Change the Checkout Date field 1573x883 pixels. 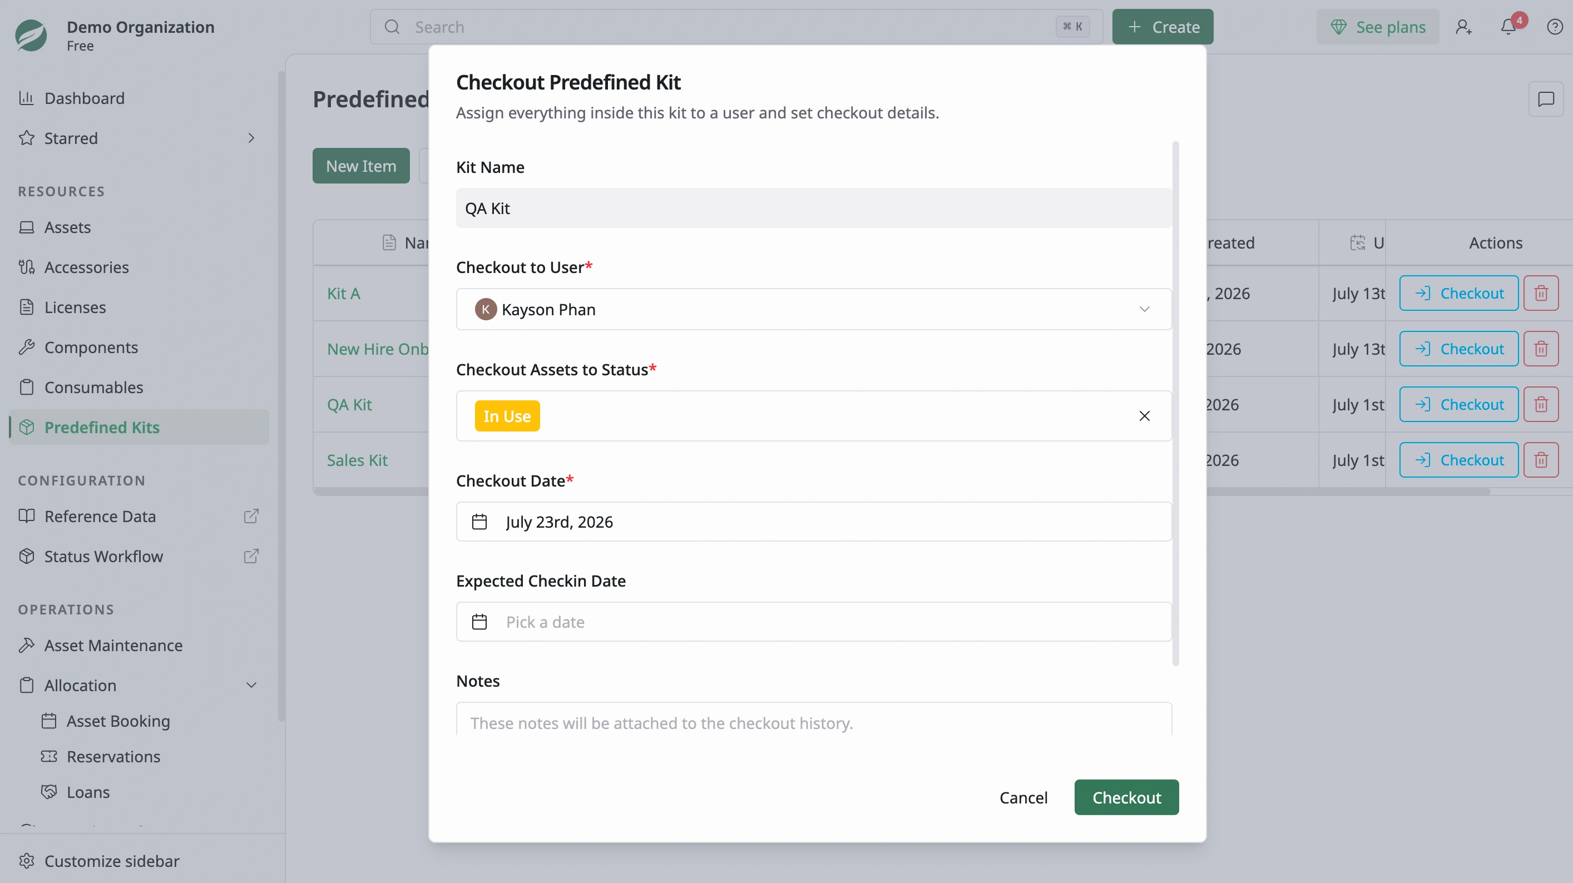pos(813,522)
